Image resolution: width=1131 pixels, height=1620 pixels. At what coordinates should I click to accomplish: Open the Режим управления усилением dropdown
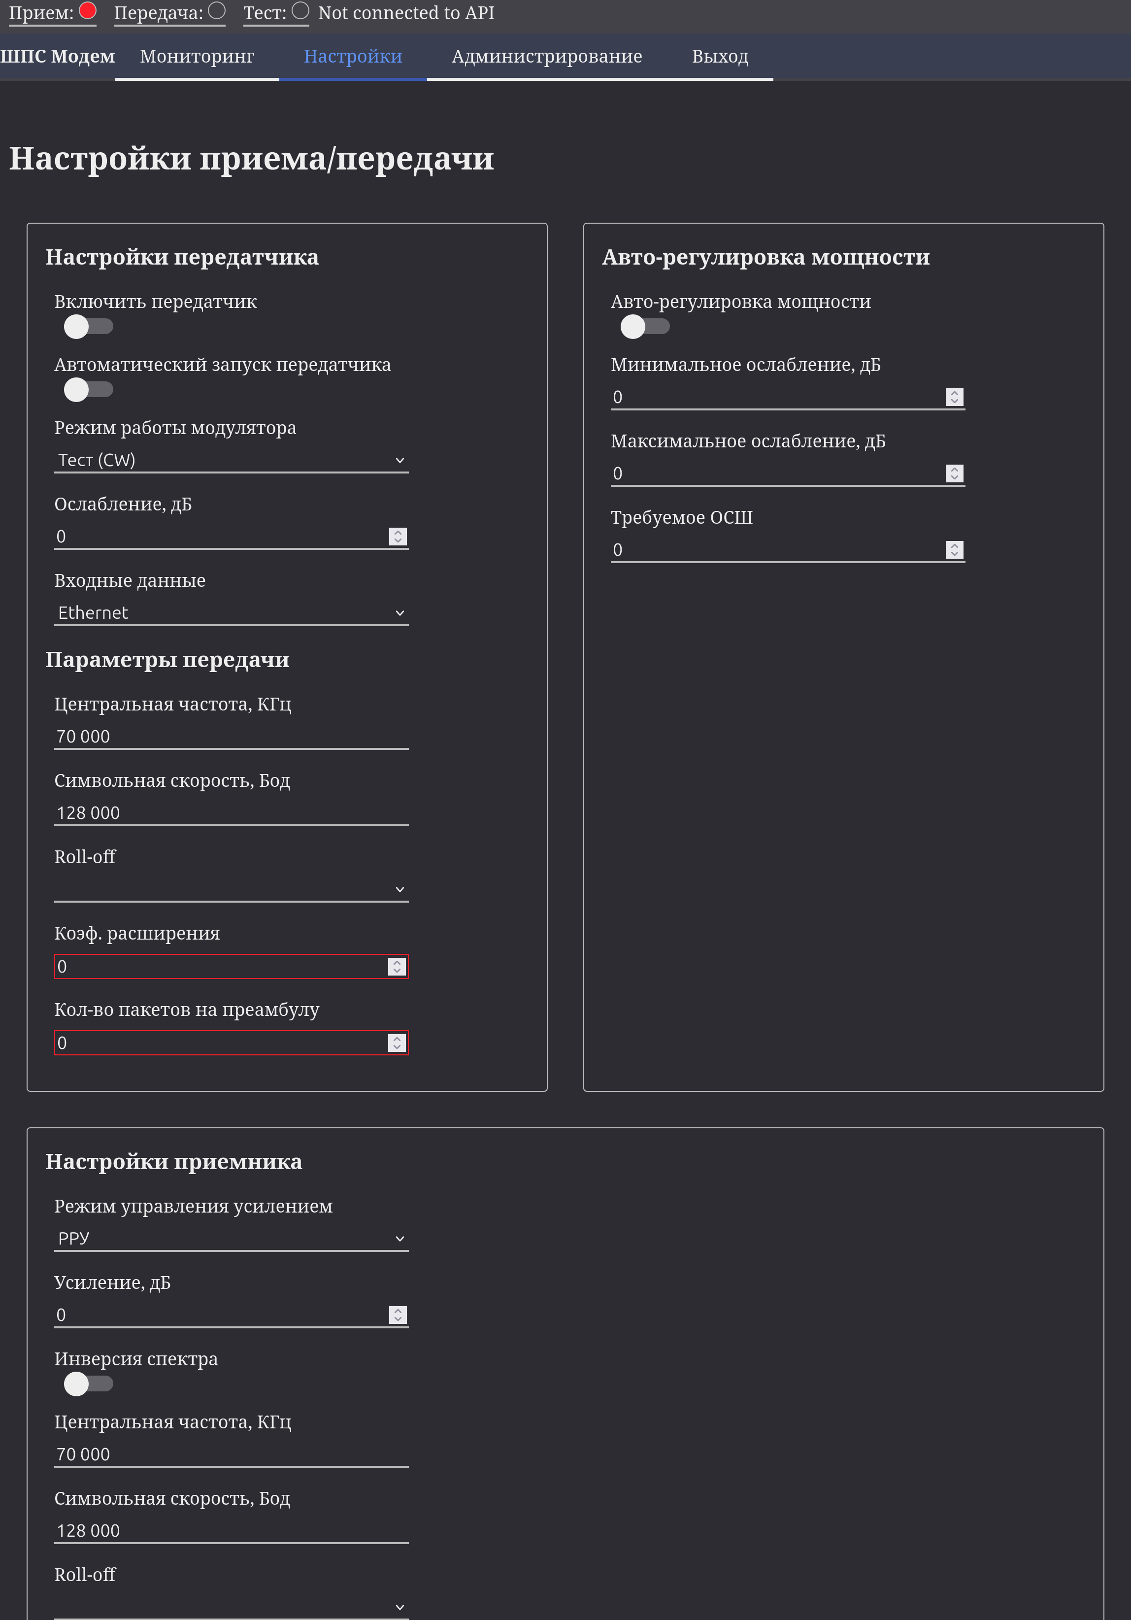tap(231, 1238)
